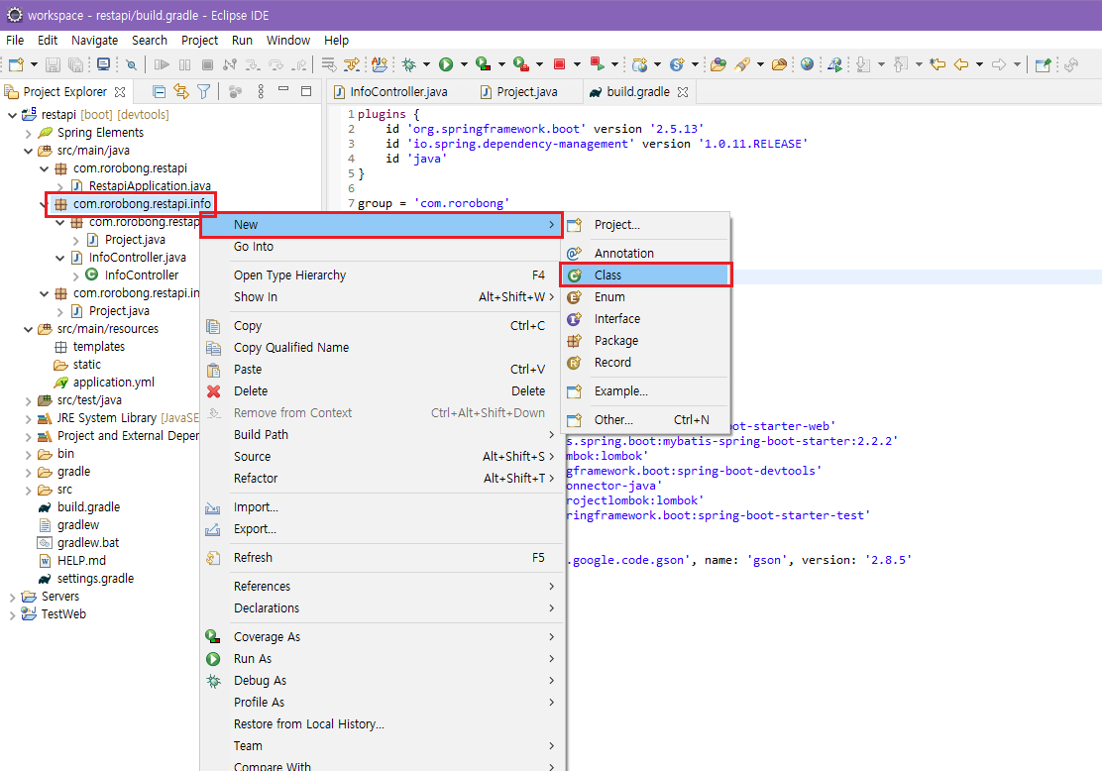1102x771 pixels.
Task: Switch to InfoController.java editor tab
Action: click(x=390, y=92)
